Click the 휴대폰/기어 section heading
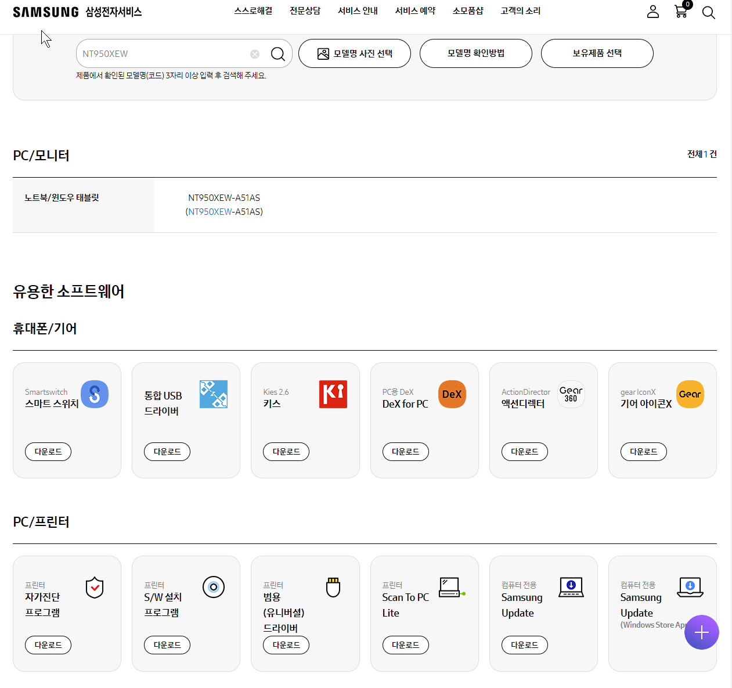732x688 pixels. [45, 329]
